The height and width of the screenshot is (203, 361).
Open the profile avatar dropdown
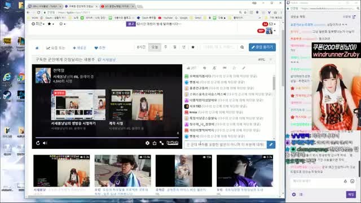pyautogui.click(x=271, y=30)
